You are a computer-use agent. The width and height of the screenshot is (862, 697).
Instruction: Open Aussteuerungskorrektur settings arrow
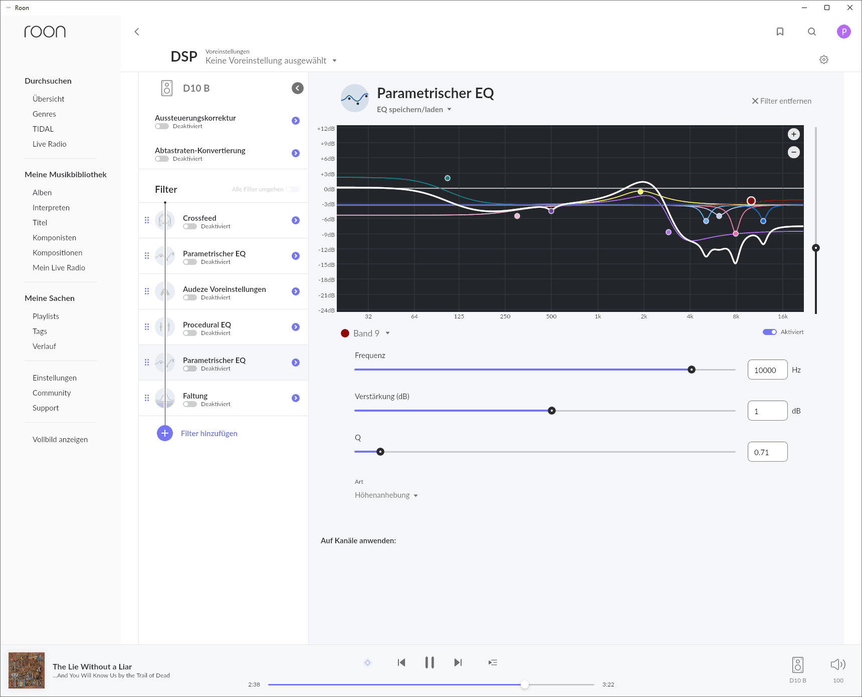coord(296,121)
